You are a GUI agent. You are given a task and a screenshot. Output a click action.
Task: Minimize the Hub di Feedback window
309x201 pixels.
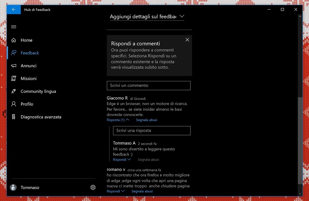(x=269, y=10)
